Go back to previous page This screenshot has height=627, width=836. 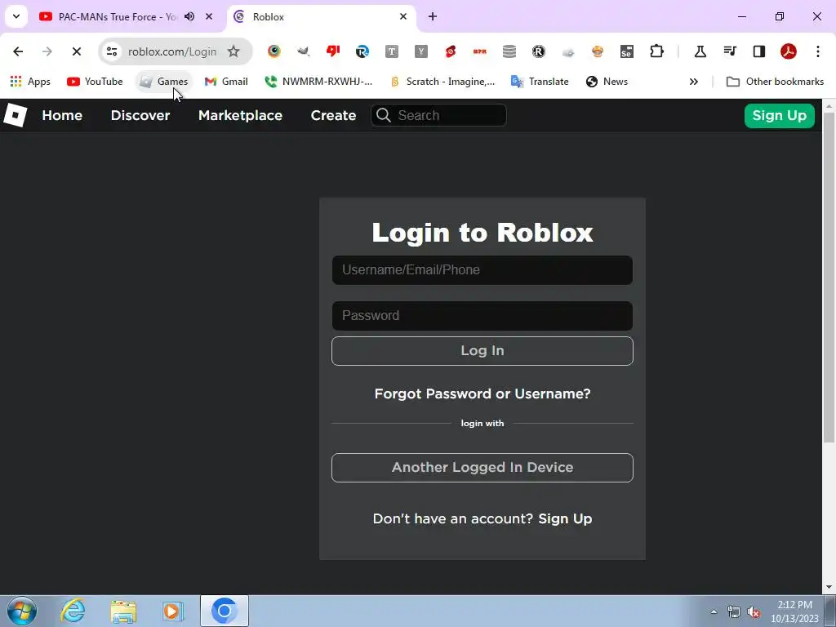(x=18, y=51)
